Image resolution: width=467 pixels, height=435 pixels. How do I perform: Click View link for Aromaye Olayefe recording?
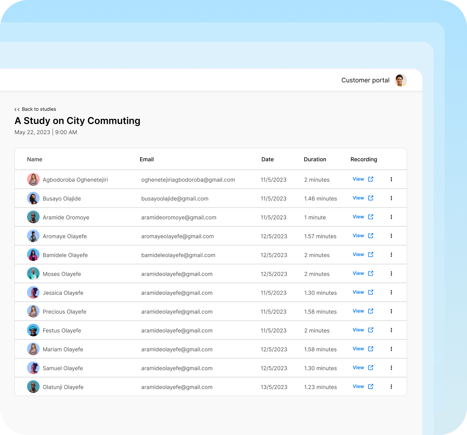pos(358,236)
